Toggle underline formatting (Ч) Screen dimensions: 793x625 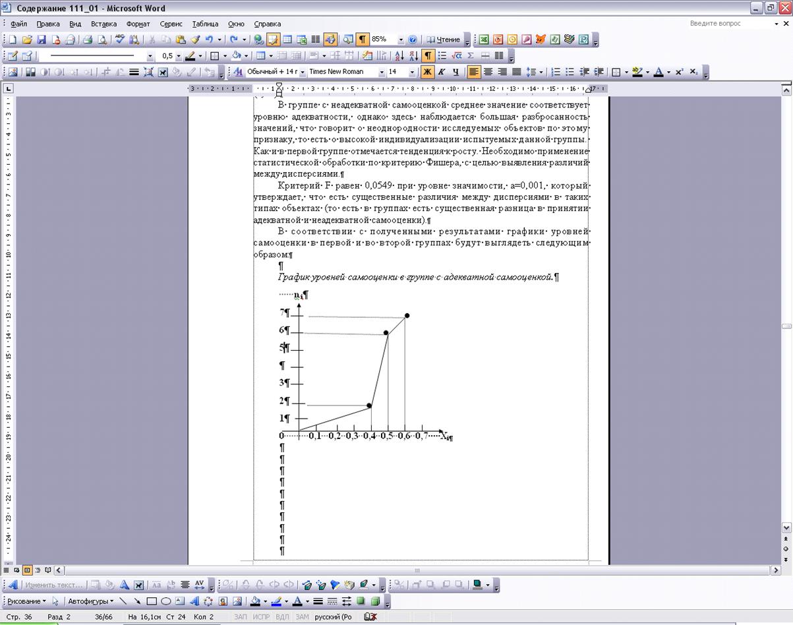[x=455, y=72]
